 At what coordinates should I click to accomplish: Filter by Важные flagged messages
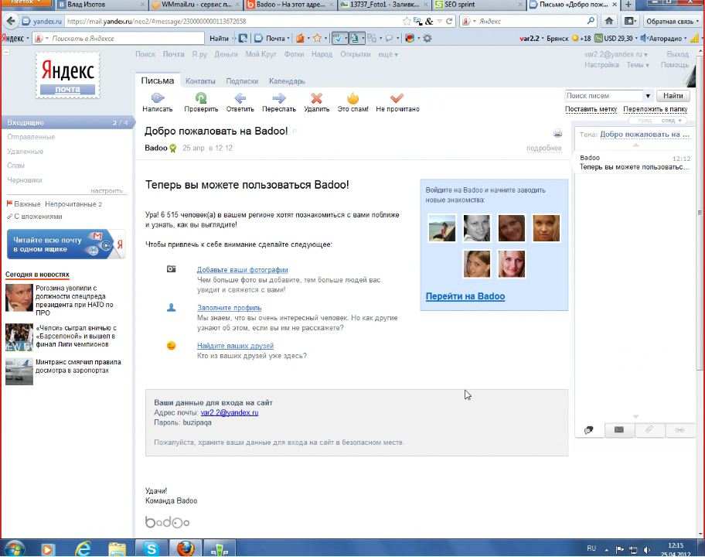24,204
